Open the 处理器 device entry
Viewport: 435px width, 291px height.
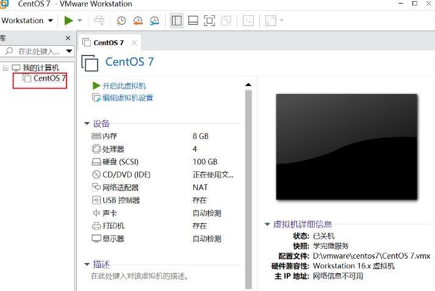coord(113,149)
